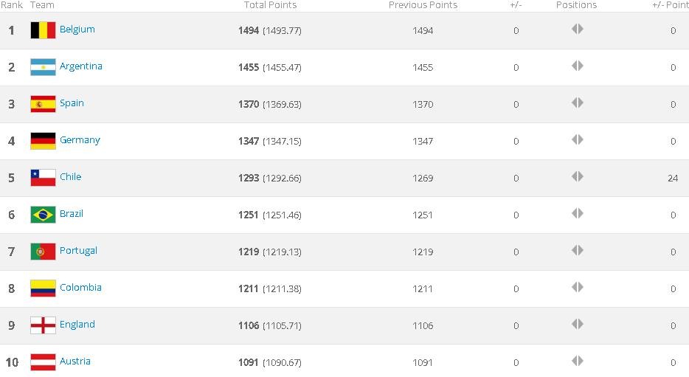Open the Argentina team link
689x377 pixels.
click(80, 66)
